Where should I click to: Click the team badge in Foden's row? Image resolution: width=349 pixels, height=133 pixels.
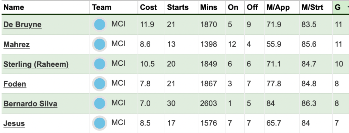[x=100, y=84]
